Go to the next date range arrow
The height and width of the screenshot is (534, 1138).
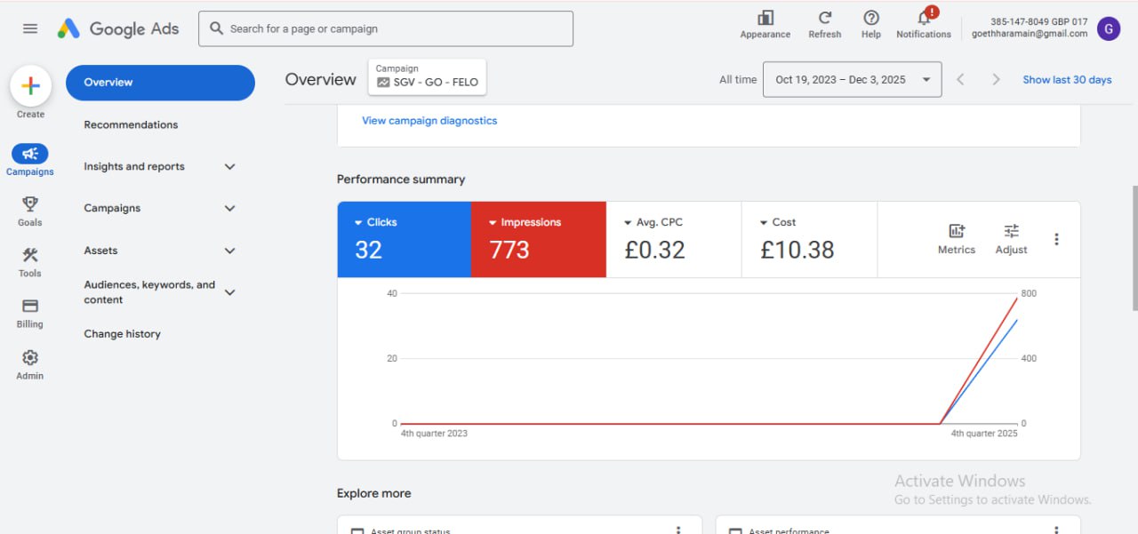tap(996, 79)
